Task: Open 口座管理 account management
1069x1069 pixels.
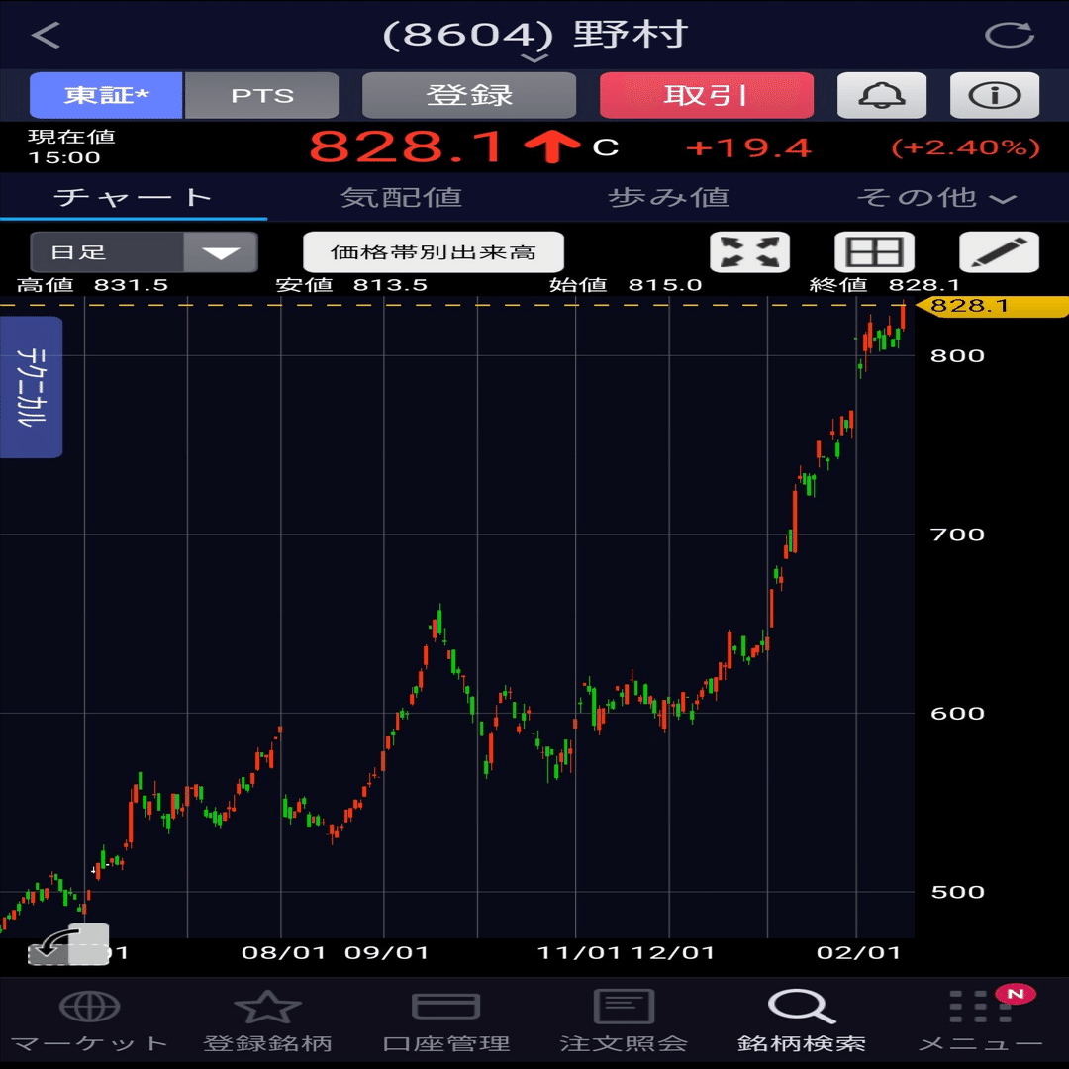Action: click(x=445, y=1020)
